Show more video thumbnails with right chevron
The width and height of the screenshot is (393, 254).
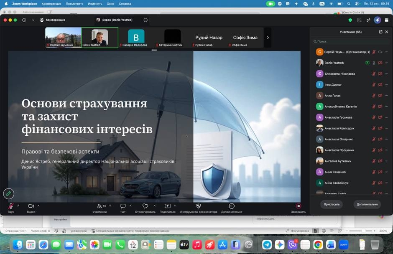268,38
